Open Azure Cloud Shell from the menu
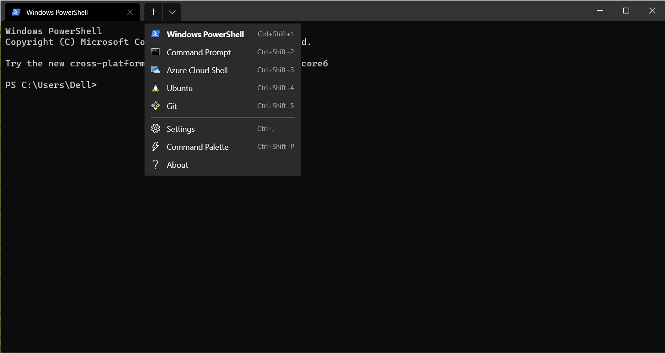 tap(197, 70)
